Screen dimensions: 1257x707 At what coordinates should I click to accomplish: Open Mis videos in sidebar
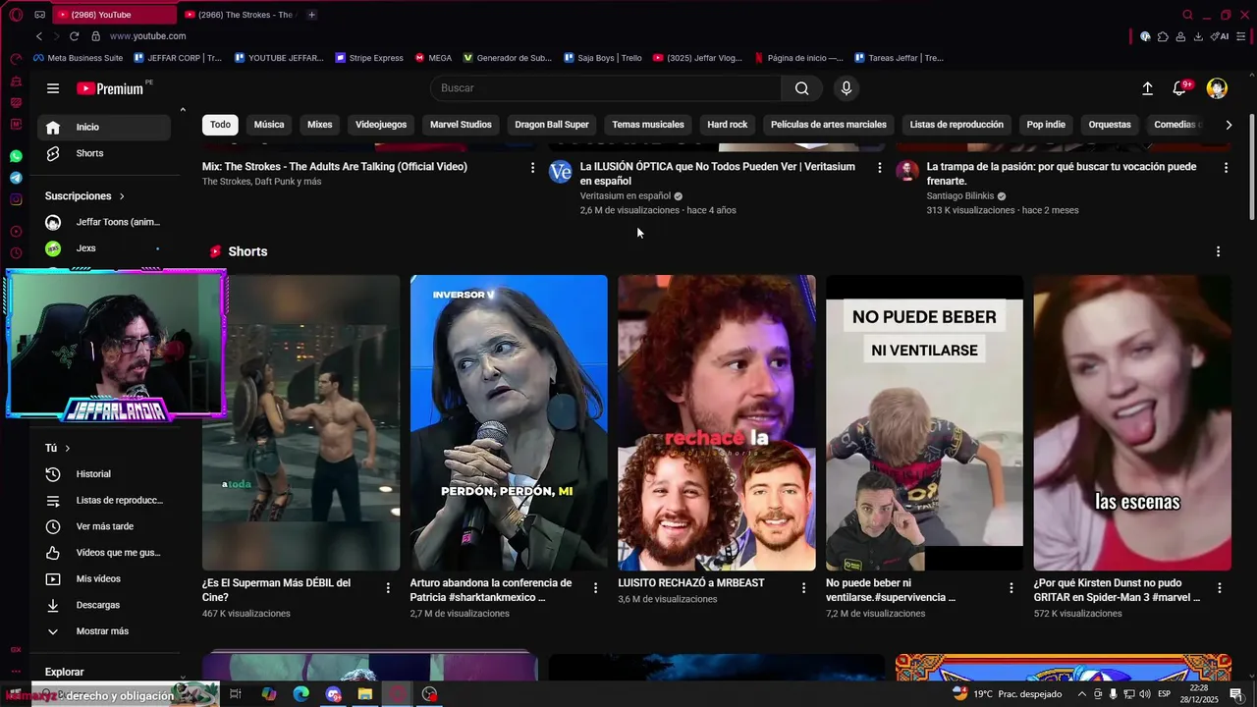(104, 578)
